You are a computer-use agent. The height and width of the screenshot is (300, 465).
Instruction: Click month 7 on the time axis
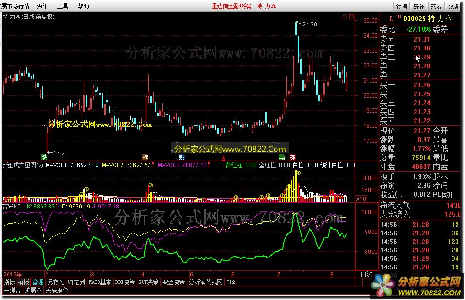tap(279, 274)
